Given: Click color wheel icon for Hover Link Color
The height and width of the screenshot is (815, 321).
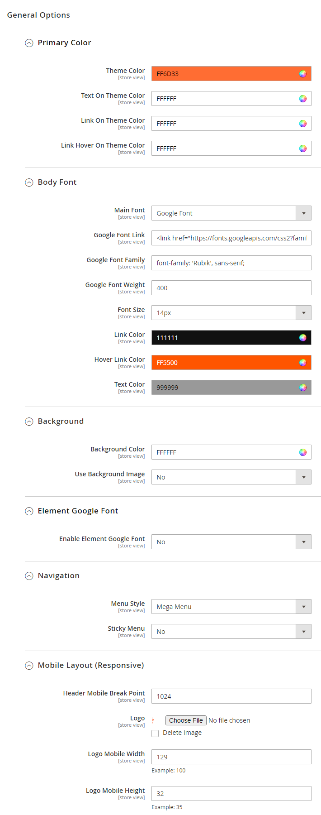Looking at the screenshot, I should click(x=303, y=363).
